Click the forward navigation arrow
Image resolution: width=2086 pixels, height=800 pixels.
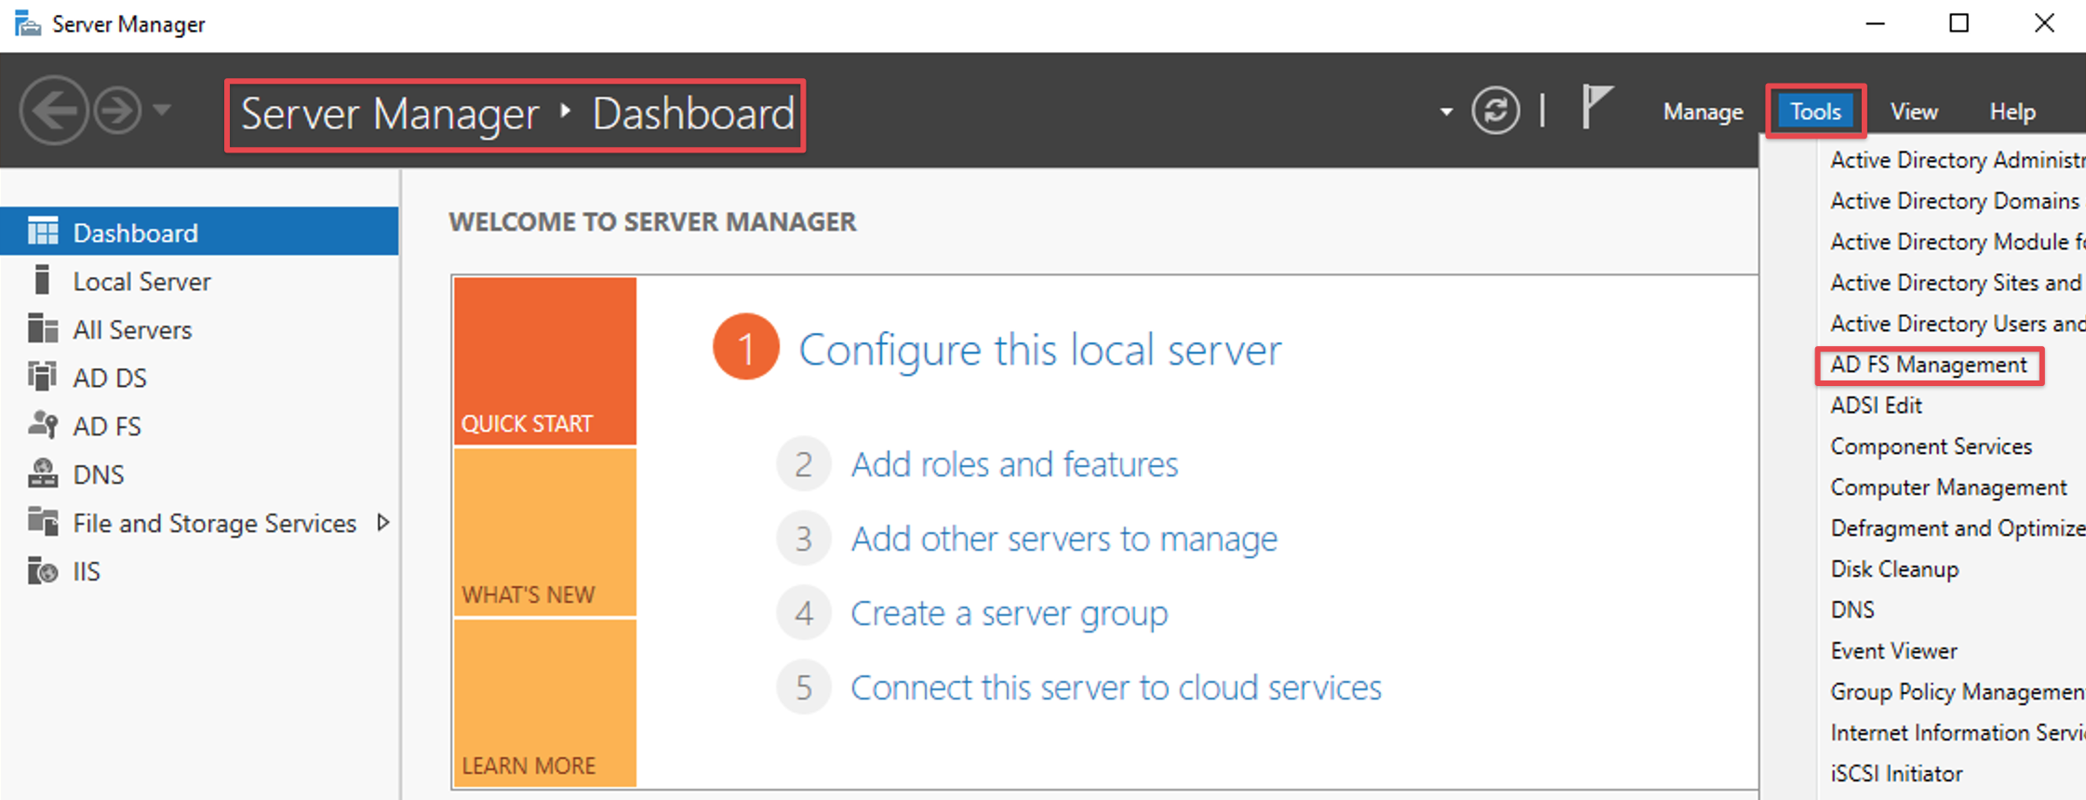tap(117, 111)
